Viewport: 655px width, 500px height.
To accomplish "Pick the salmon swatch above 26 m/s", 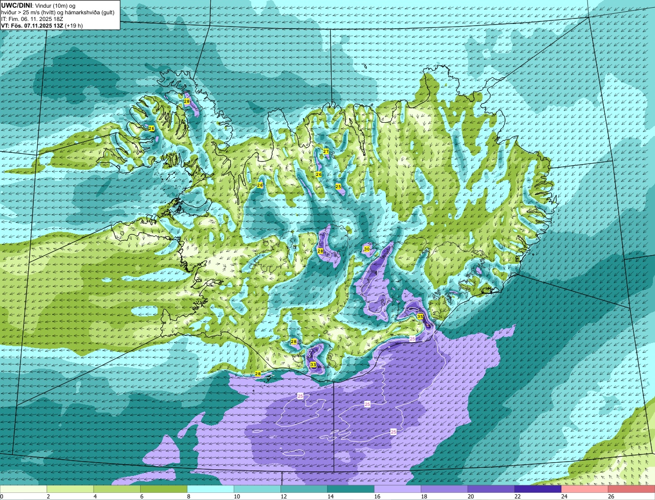I will [631, 489].
